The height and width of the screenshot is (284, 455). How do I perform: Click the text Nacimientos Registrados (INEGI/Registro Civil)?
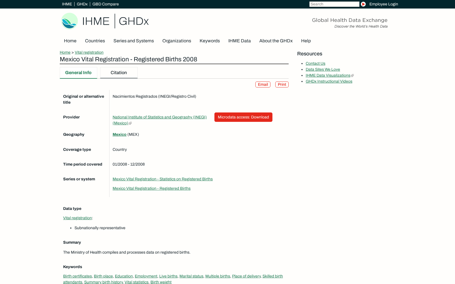[x=154, y=96]
